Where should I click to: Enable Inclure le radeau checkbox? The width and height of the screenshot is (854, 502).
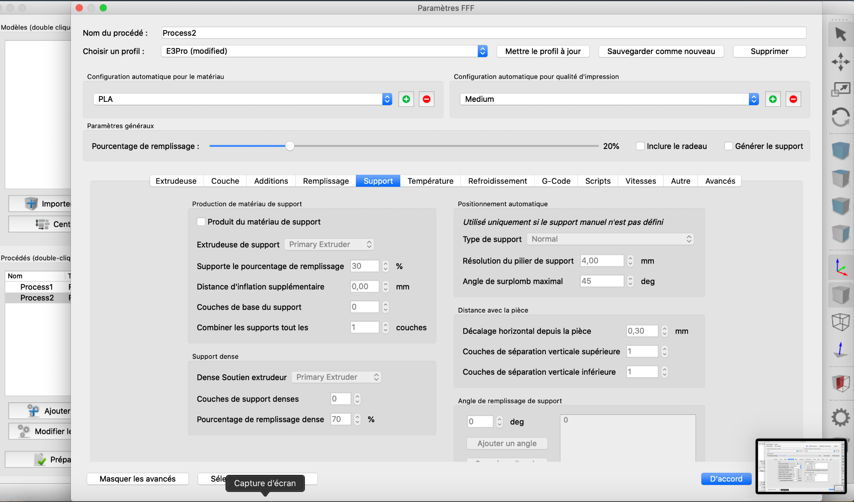coord(640,146)
